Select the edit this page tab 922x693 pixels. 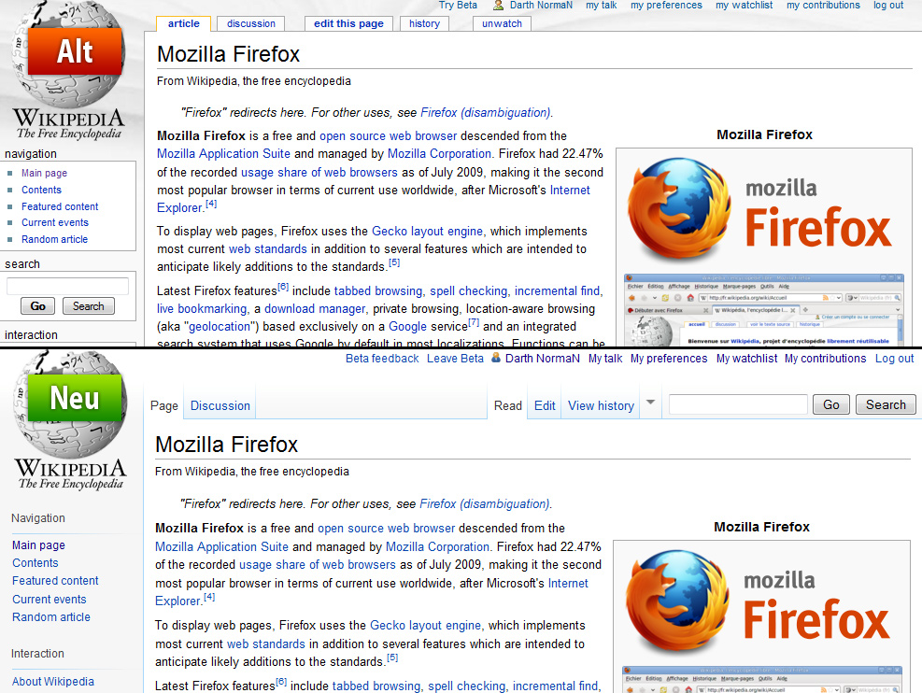point(348,23)
